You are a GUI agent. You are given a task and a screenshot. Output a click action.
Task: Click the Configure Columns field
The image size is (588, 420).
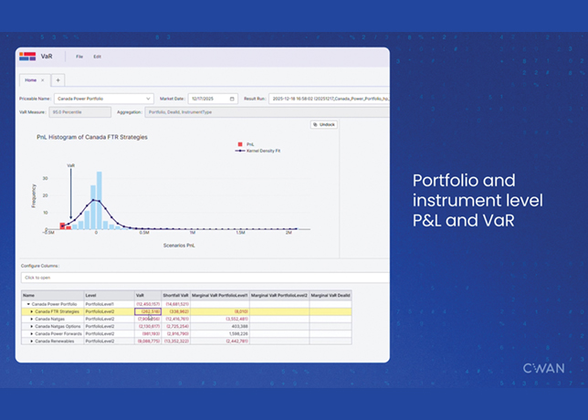pos(183,277)
